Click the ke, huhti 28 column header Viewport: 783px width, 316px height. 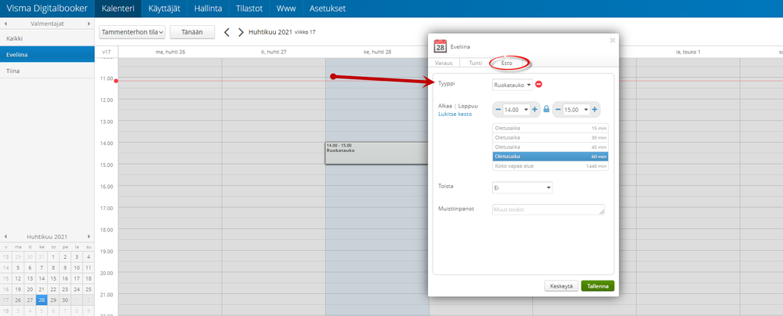click(x=377, y=52)
